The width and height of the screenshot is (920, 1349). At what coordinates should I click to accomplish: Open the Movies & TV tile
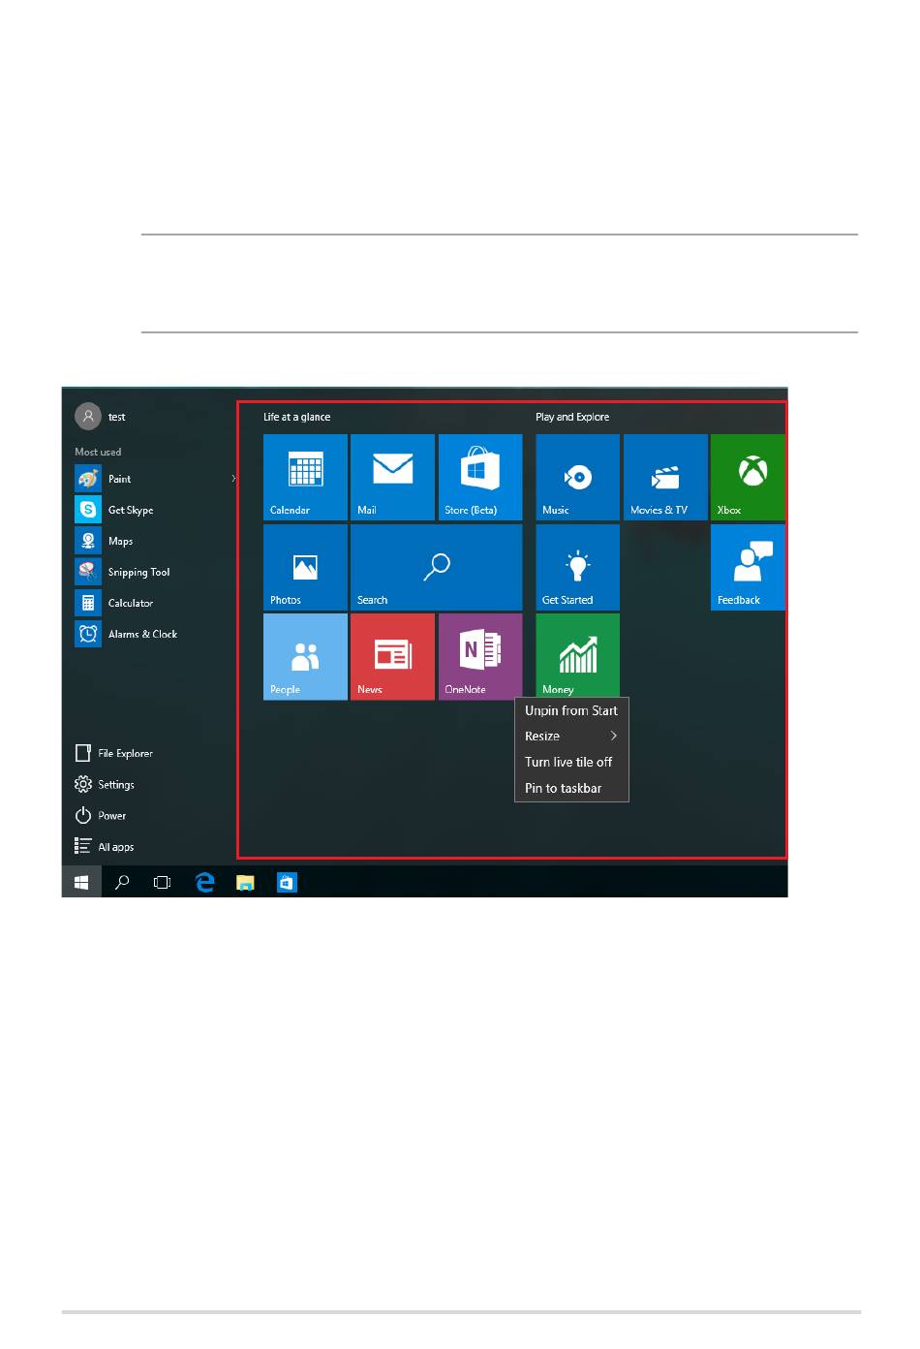pos(664,477)
